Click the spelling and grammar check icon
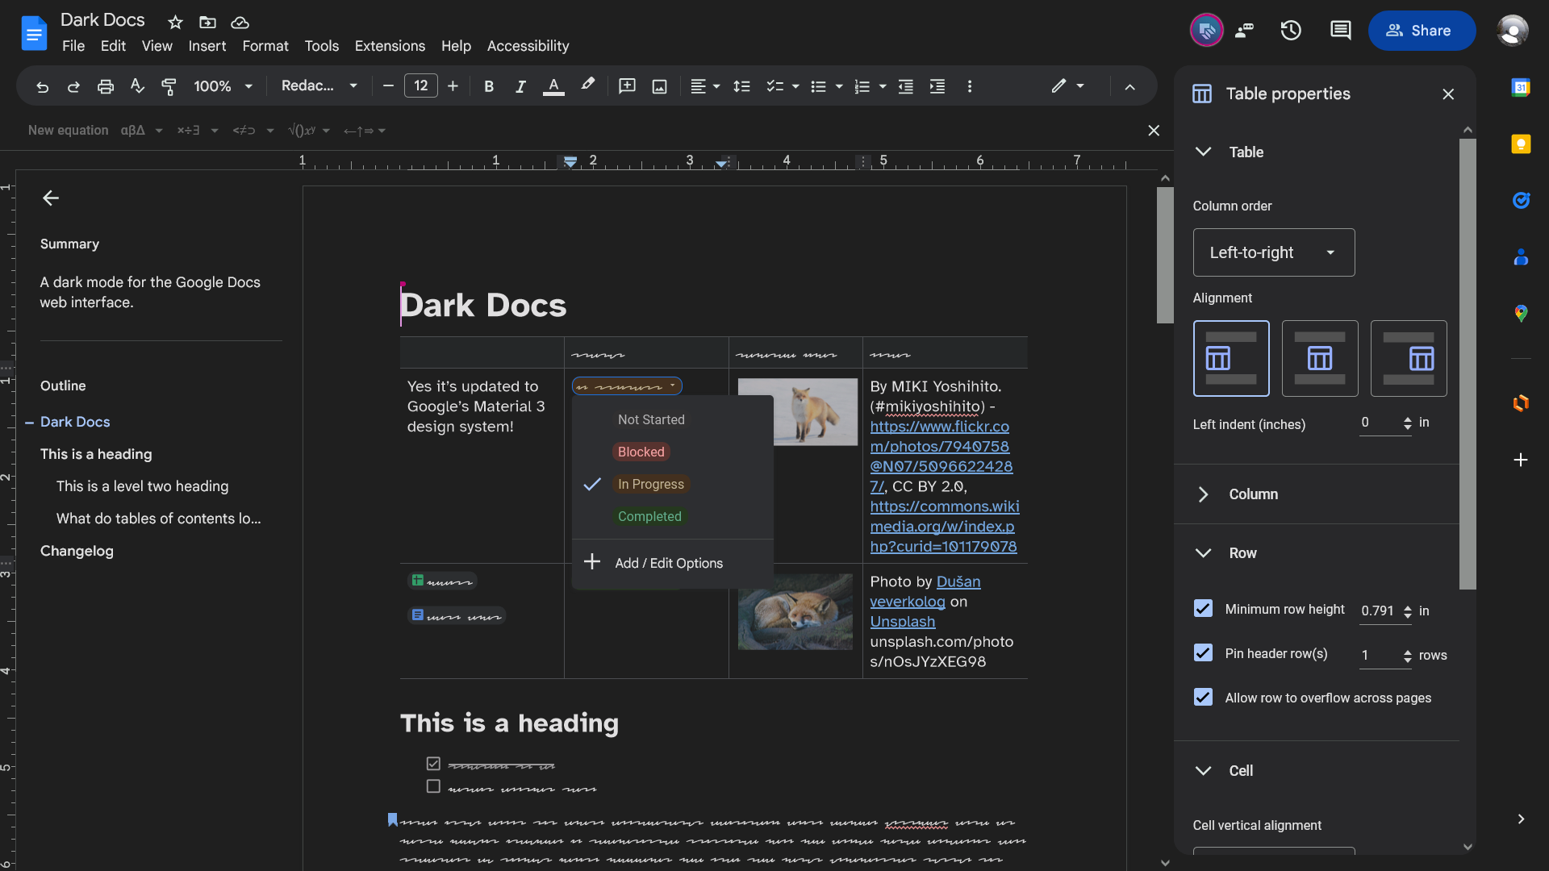 pos(137,86)
